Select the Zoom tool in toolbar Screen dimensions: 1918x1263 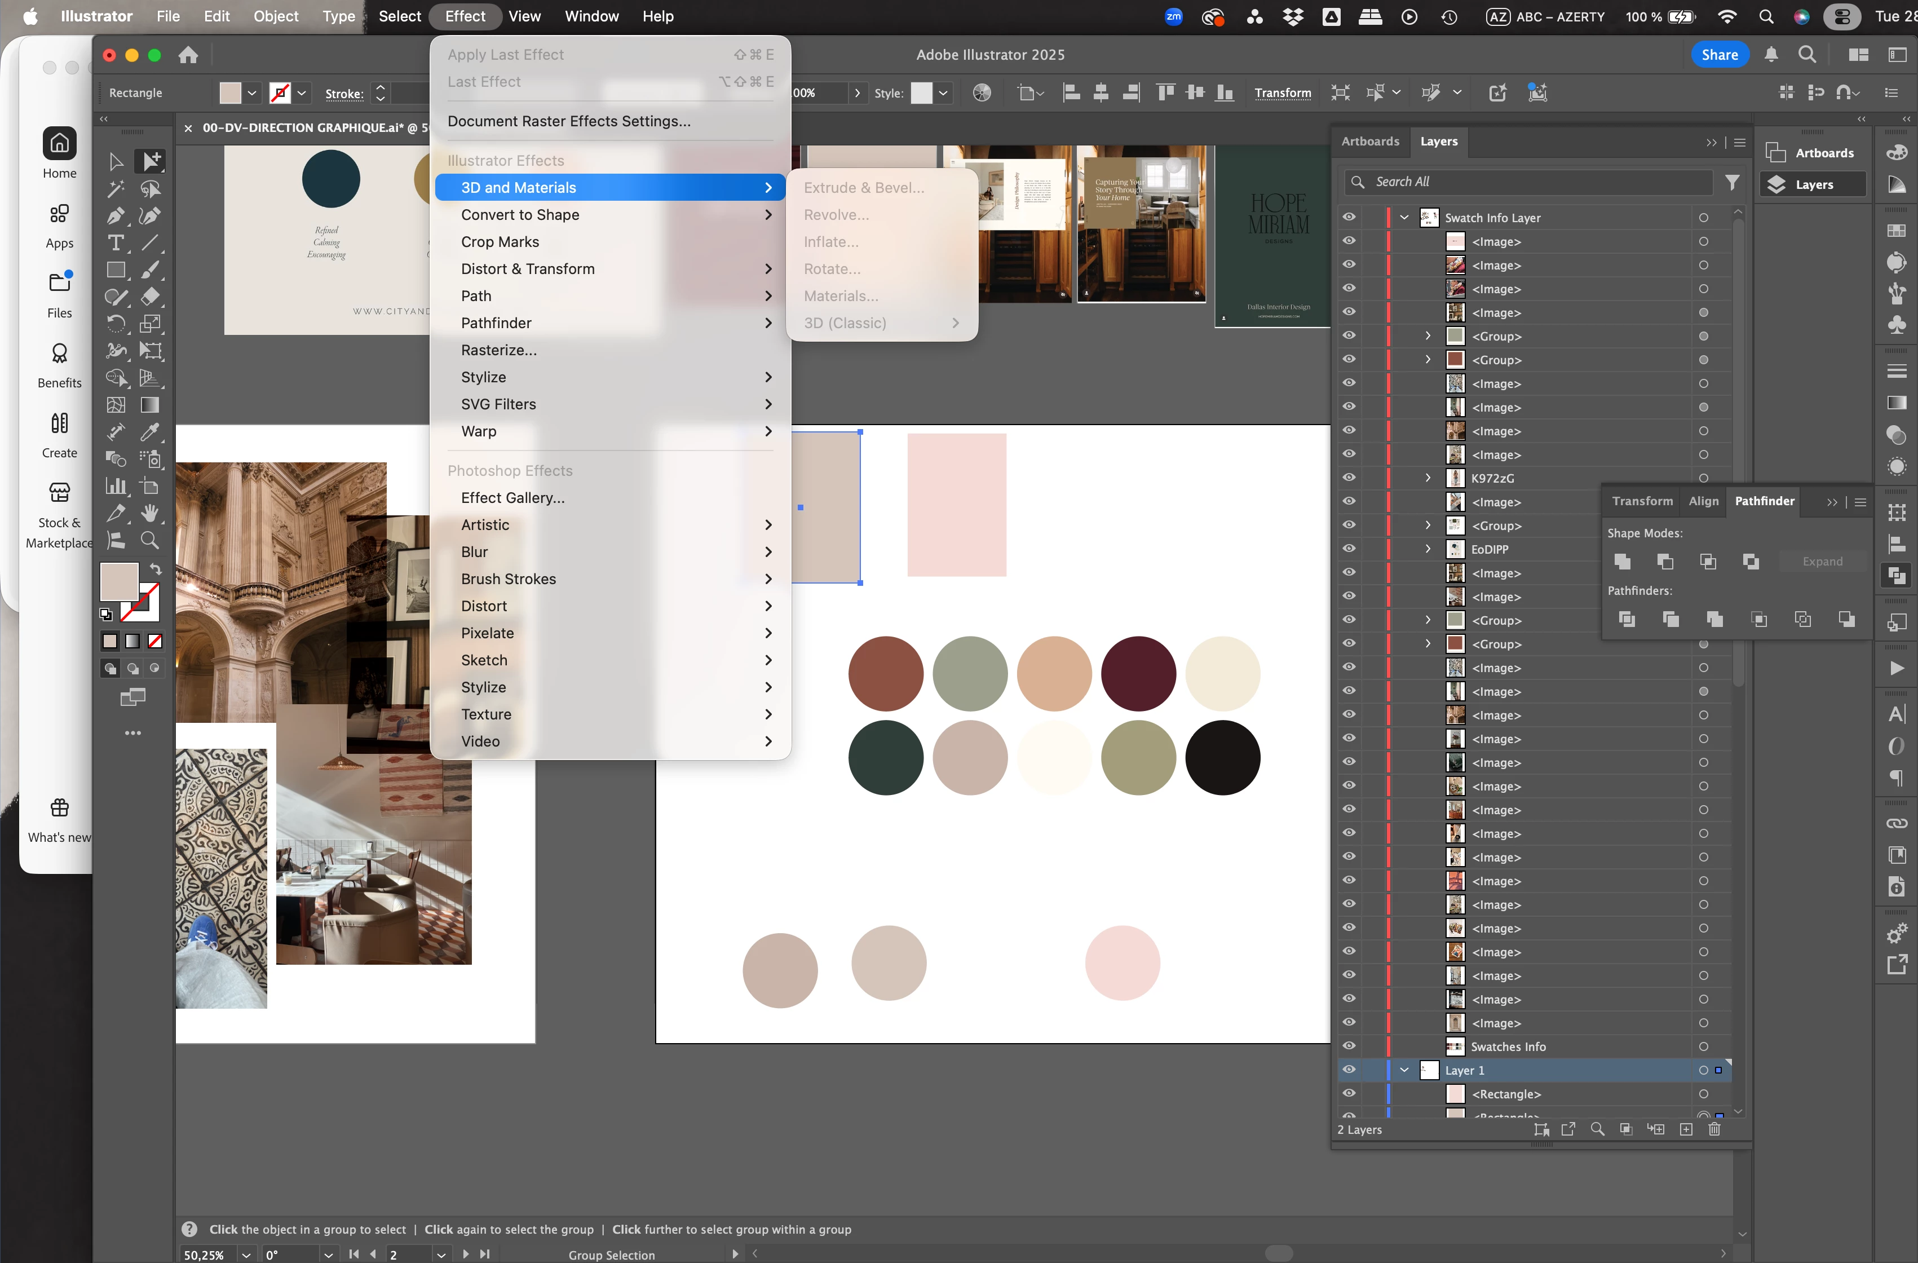coord(150,540)
